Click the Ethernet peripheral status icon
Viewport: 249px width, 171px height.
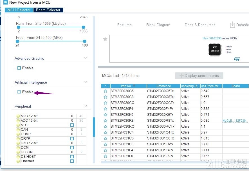[x=18, y=161]
